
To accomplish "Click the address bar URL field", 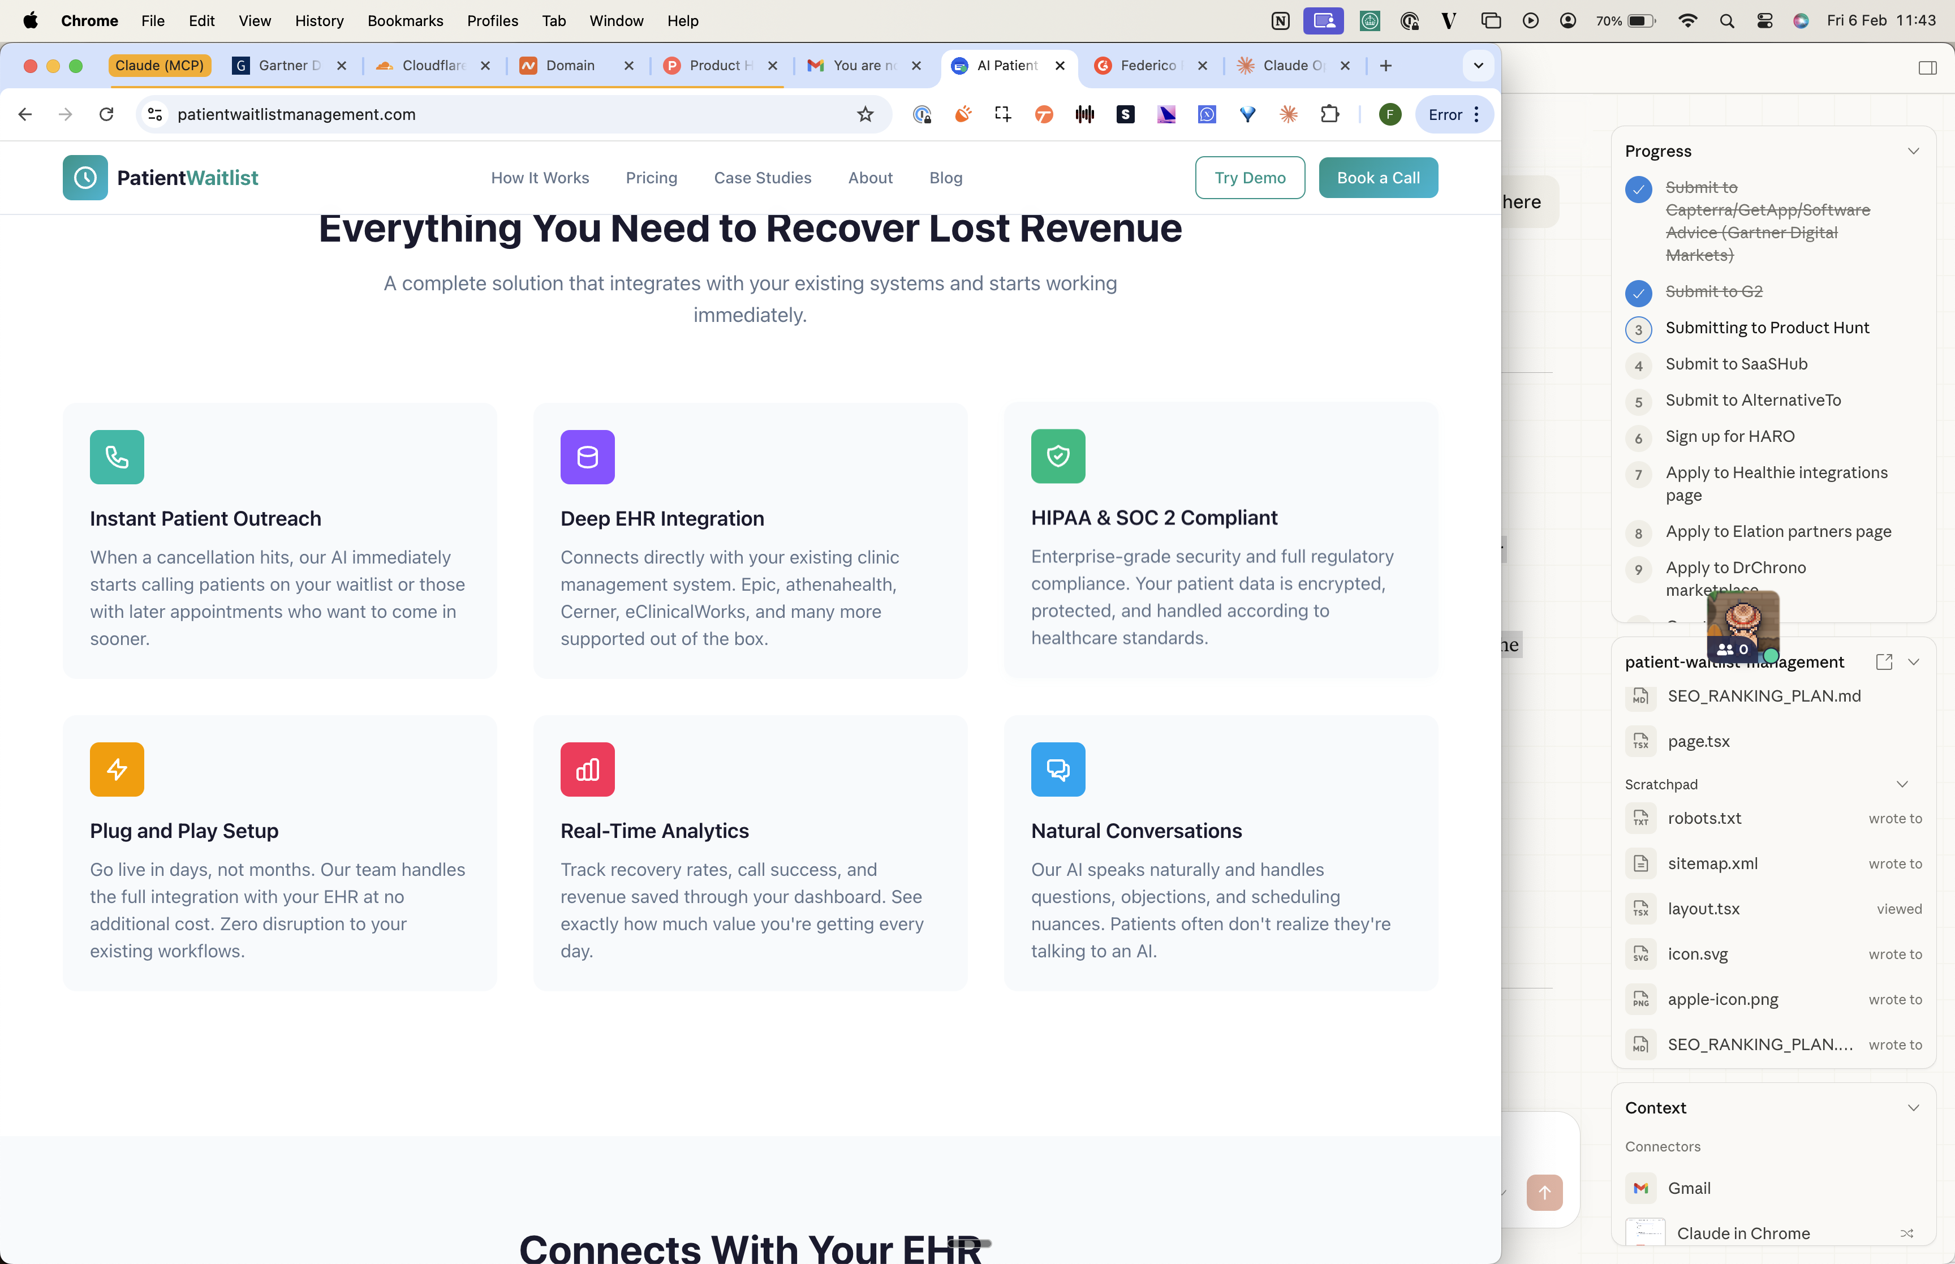I will pos(492,114).
